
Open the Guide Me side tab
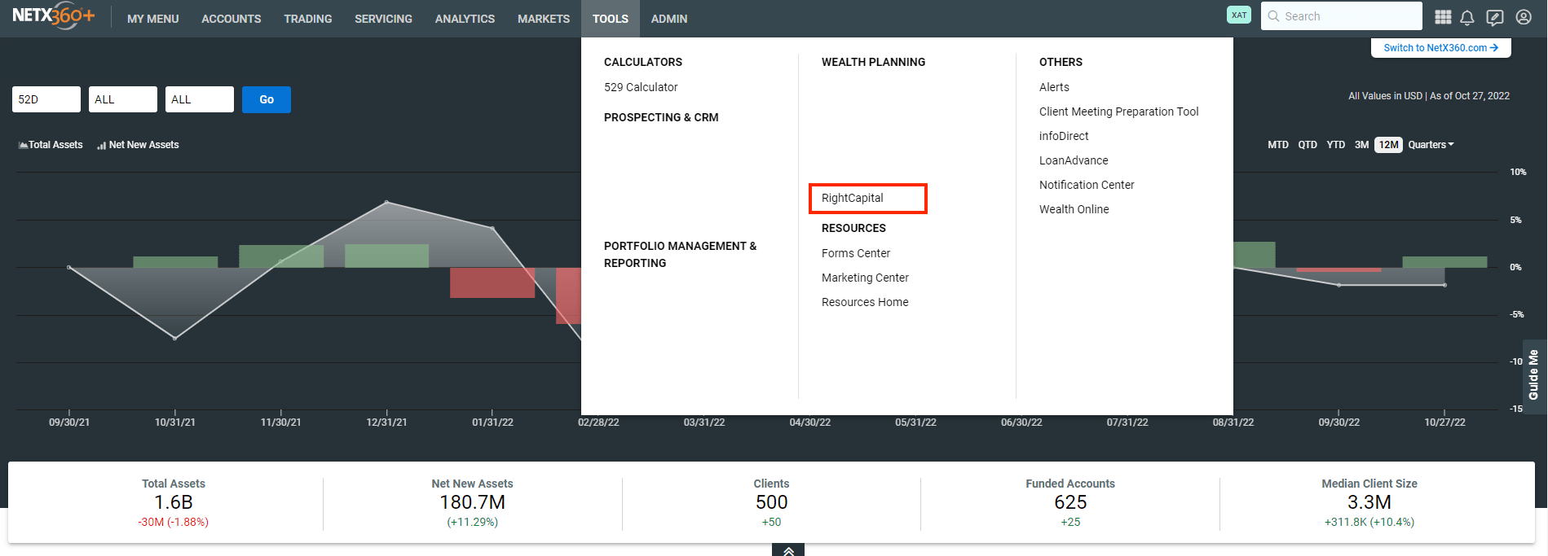pos(1533,374)
